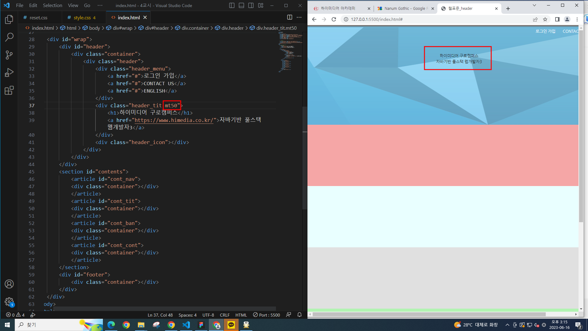Screen dimensions: 588x331
Task: Open the Run and Debug view
Action: pos(9,73)
